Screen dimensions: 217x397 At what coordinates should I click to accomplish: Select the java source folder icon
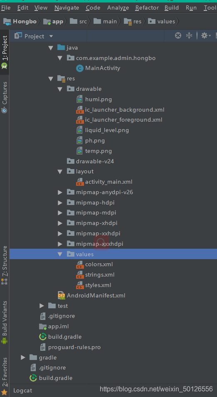point(61,47)
